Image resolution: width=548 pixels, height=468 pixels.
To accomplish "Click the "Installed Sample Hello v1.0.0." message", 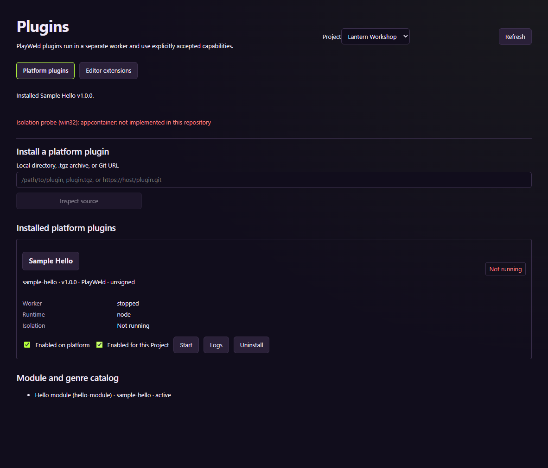I will [55, 96].
